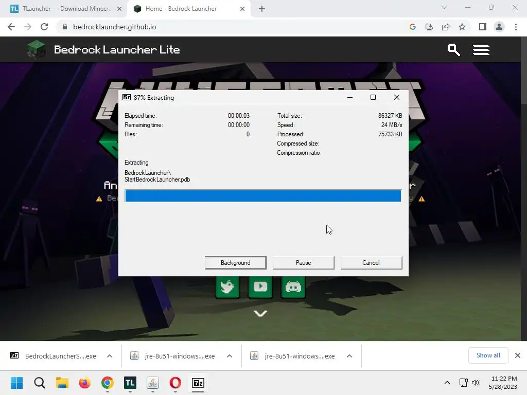Launch Firefox from taskbar
The image size is (527, 395).
(85, 383)
